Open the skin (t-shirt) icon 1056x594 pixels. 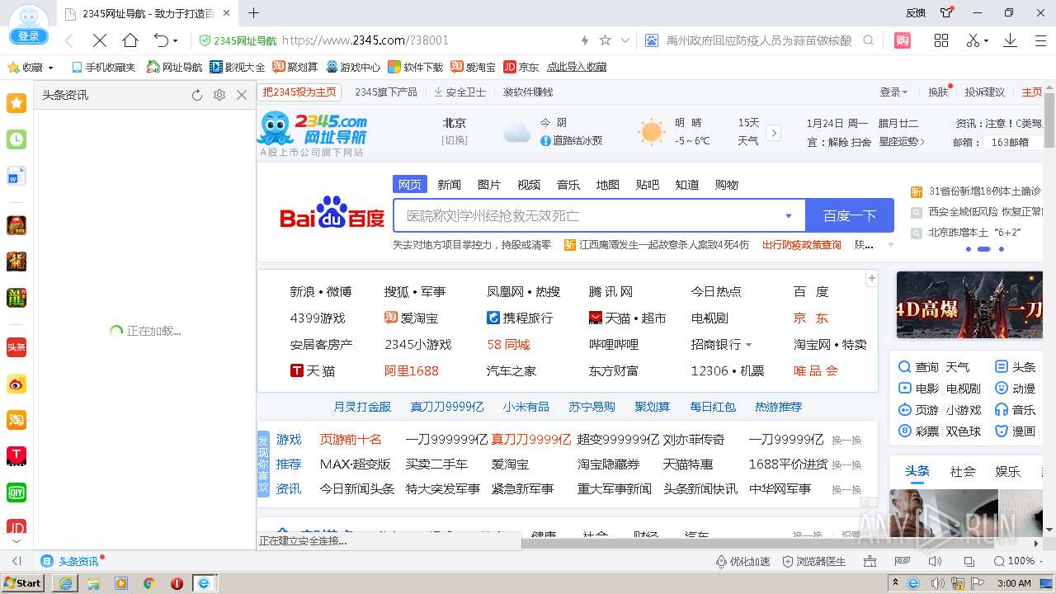[946, 12]
